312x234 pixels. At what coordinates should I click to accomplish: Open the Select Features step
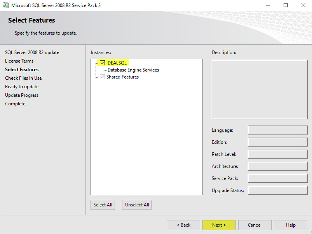[22, 70]
